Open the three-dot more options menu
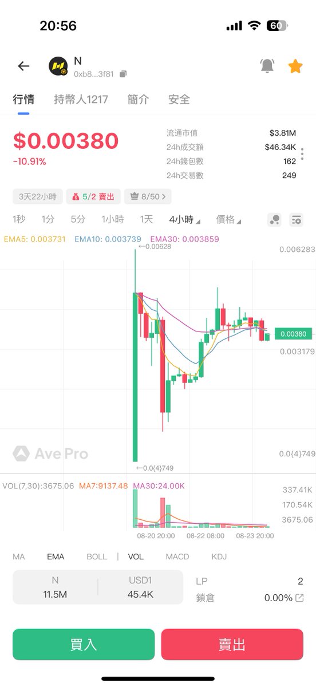 [x=302, y=155]
